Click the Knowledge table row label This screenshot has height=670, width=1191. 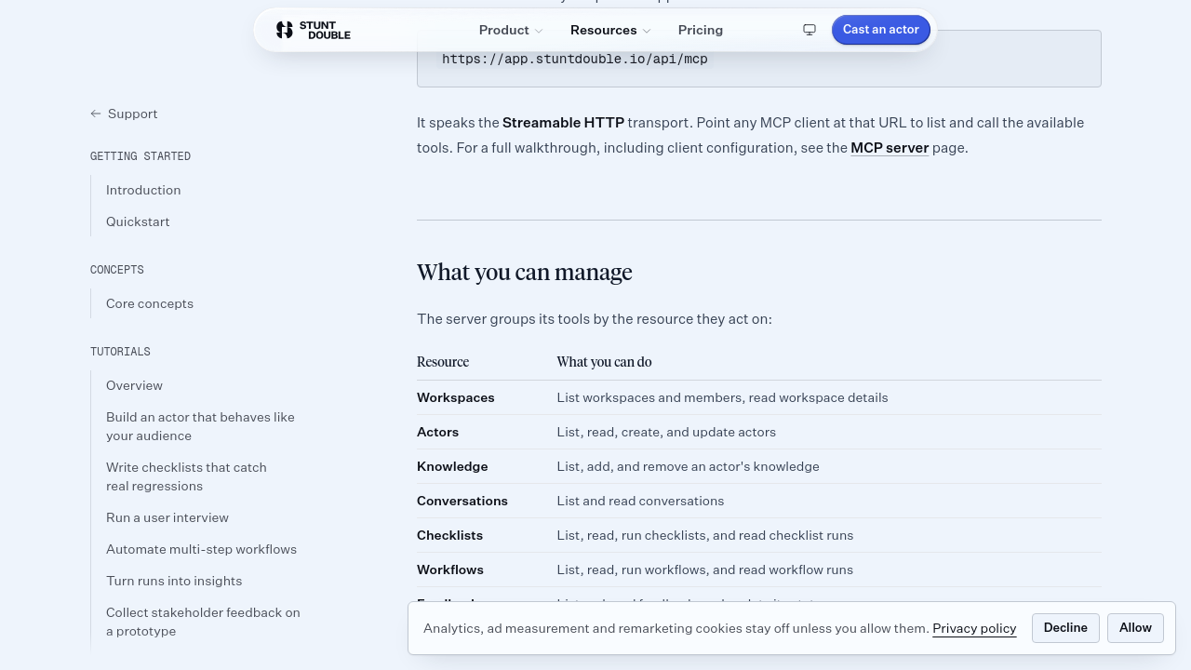point(452,466)
